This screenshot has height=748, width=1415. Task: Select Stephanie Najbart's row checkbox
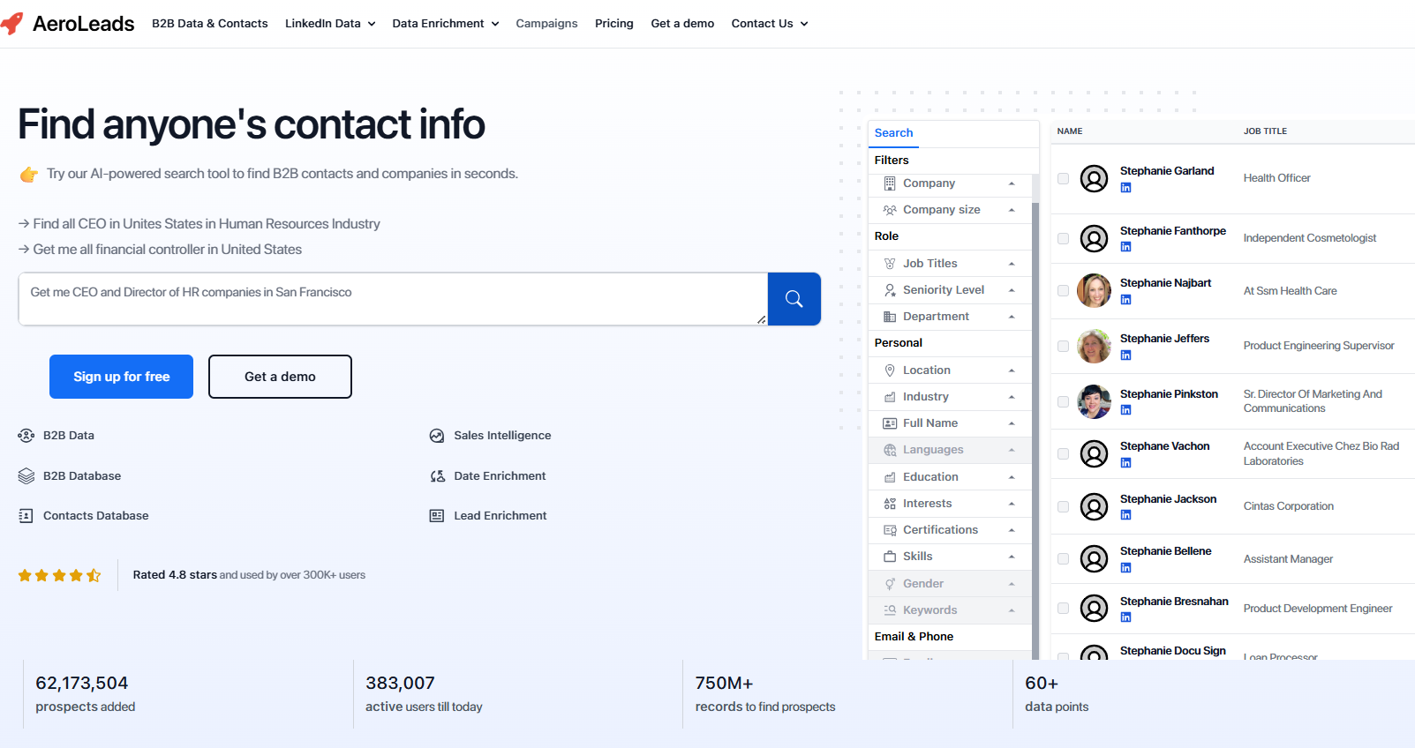1063,291
